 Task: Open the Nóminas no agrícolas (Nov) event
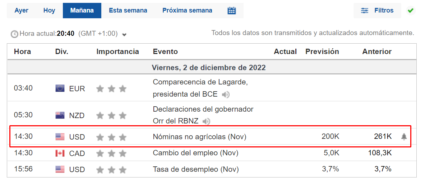coord(200,137)
